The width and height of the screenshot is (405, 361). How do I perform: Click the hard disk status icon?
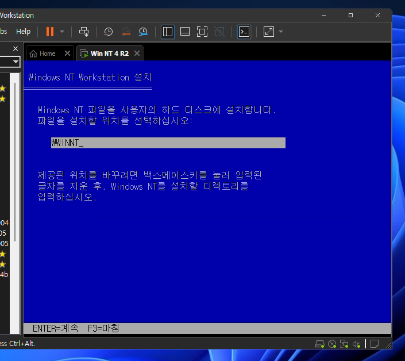320,344
